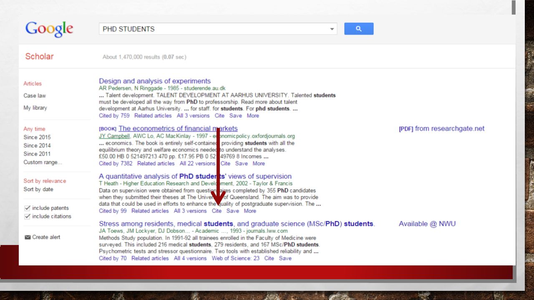Click Save under the PhD supervision result
The width and height of the screenshot is (534, 300).
[233, 211]
